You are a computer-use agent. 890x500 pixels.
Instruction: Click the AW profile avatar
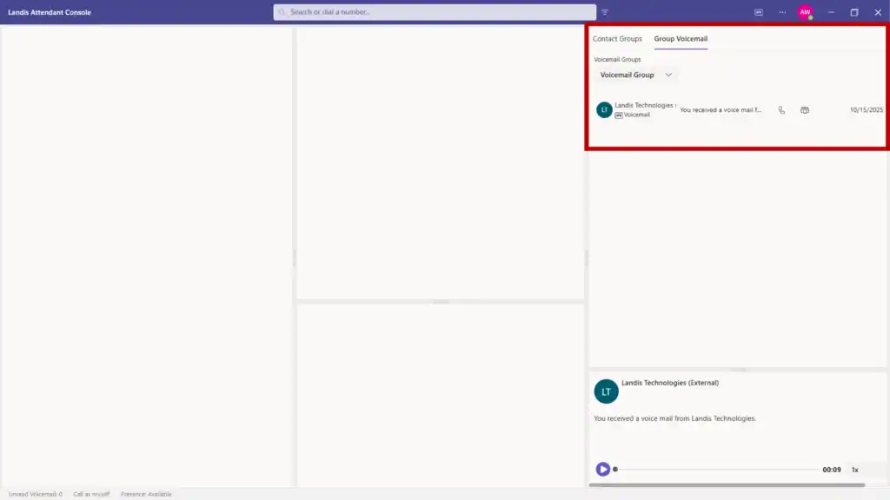[x=805, y=12]
